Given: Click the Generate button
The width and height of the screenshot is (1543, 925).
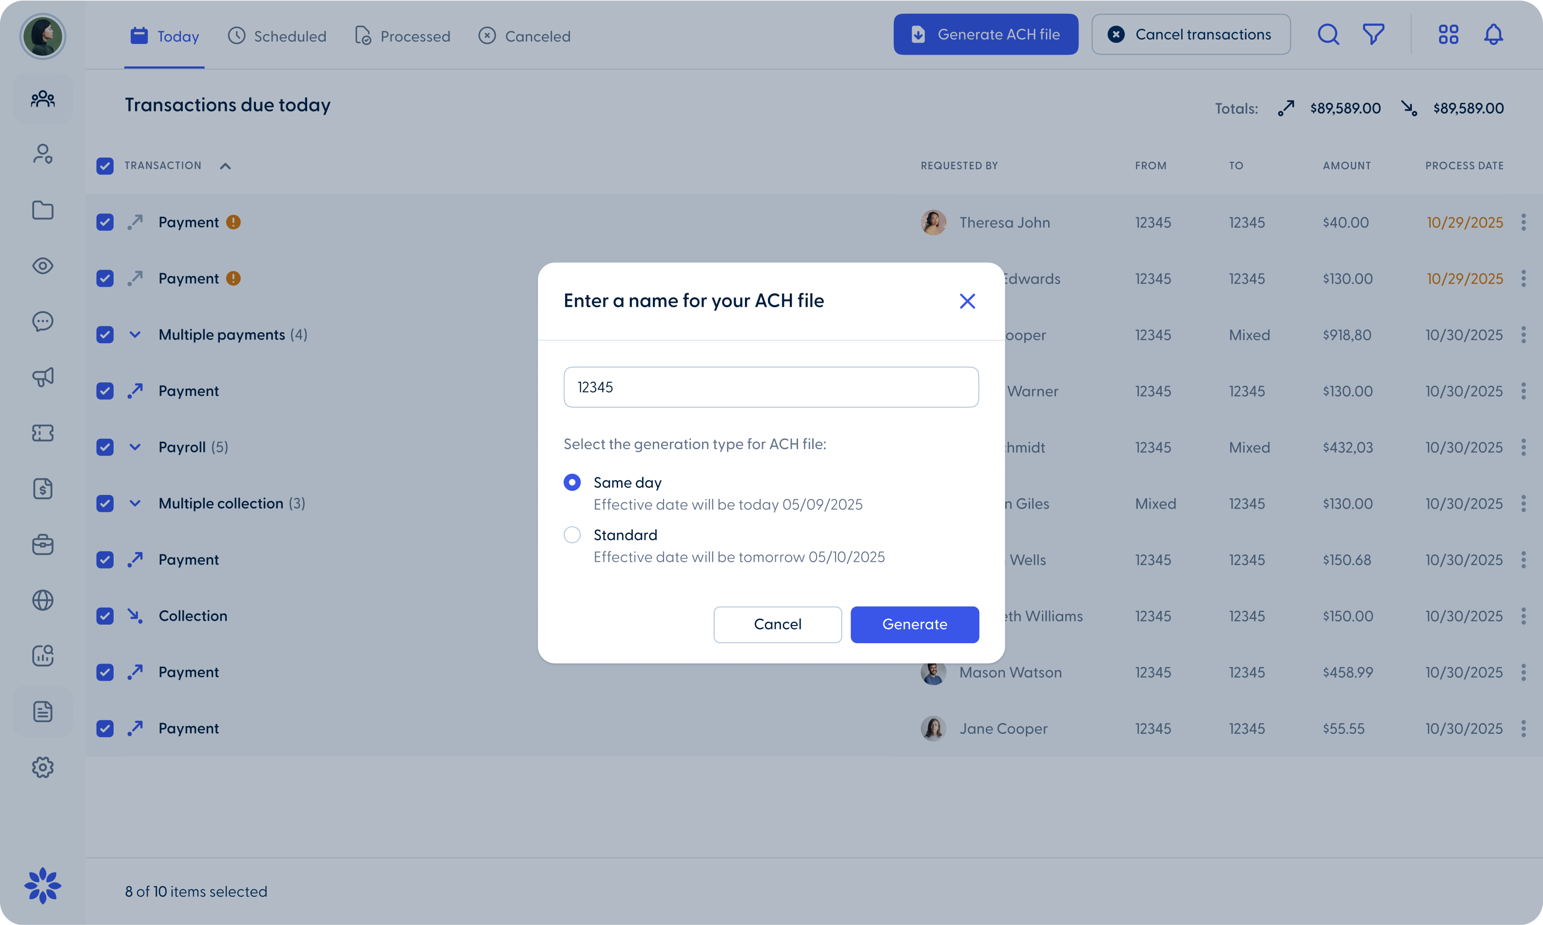Looking at the screenshot, I should coord(914,624).
